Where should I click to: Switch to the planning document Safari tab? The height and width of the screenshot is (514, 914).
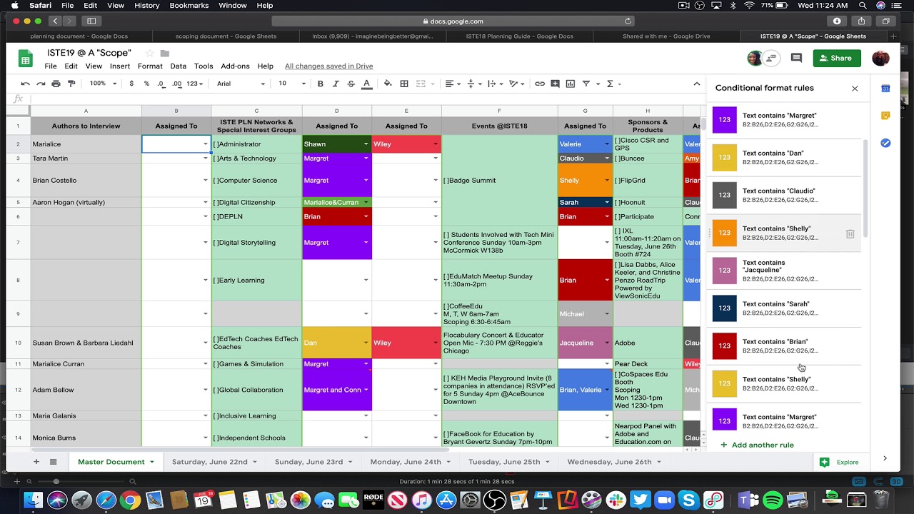[x=79, y=36]
